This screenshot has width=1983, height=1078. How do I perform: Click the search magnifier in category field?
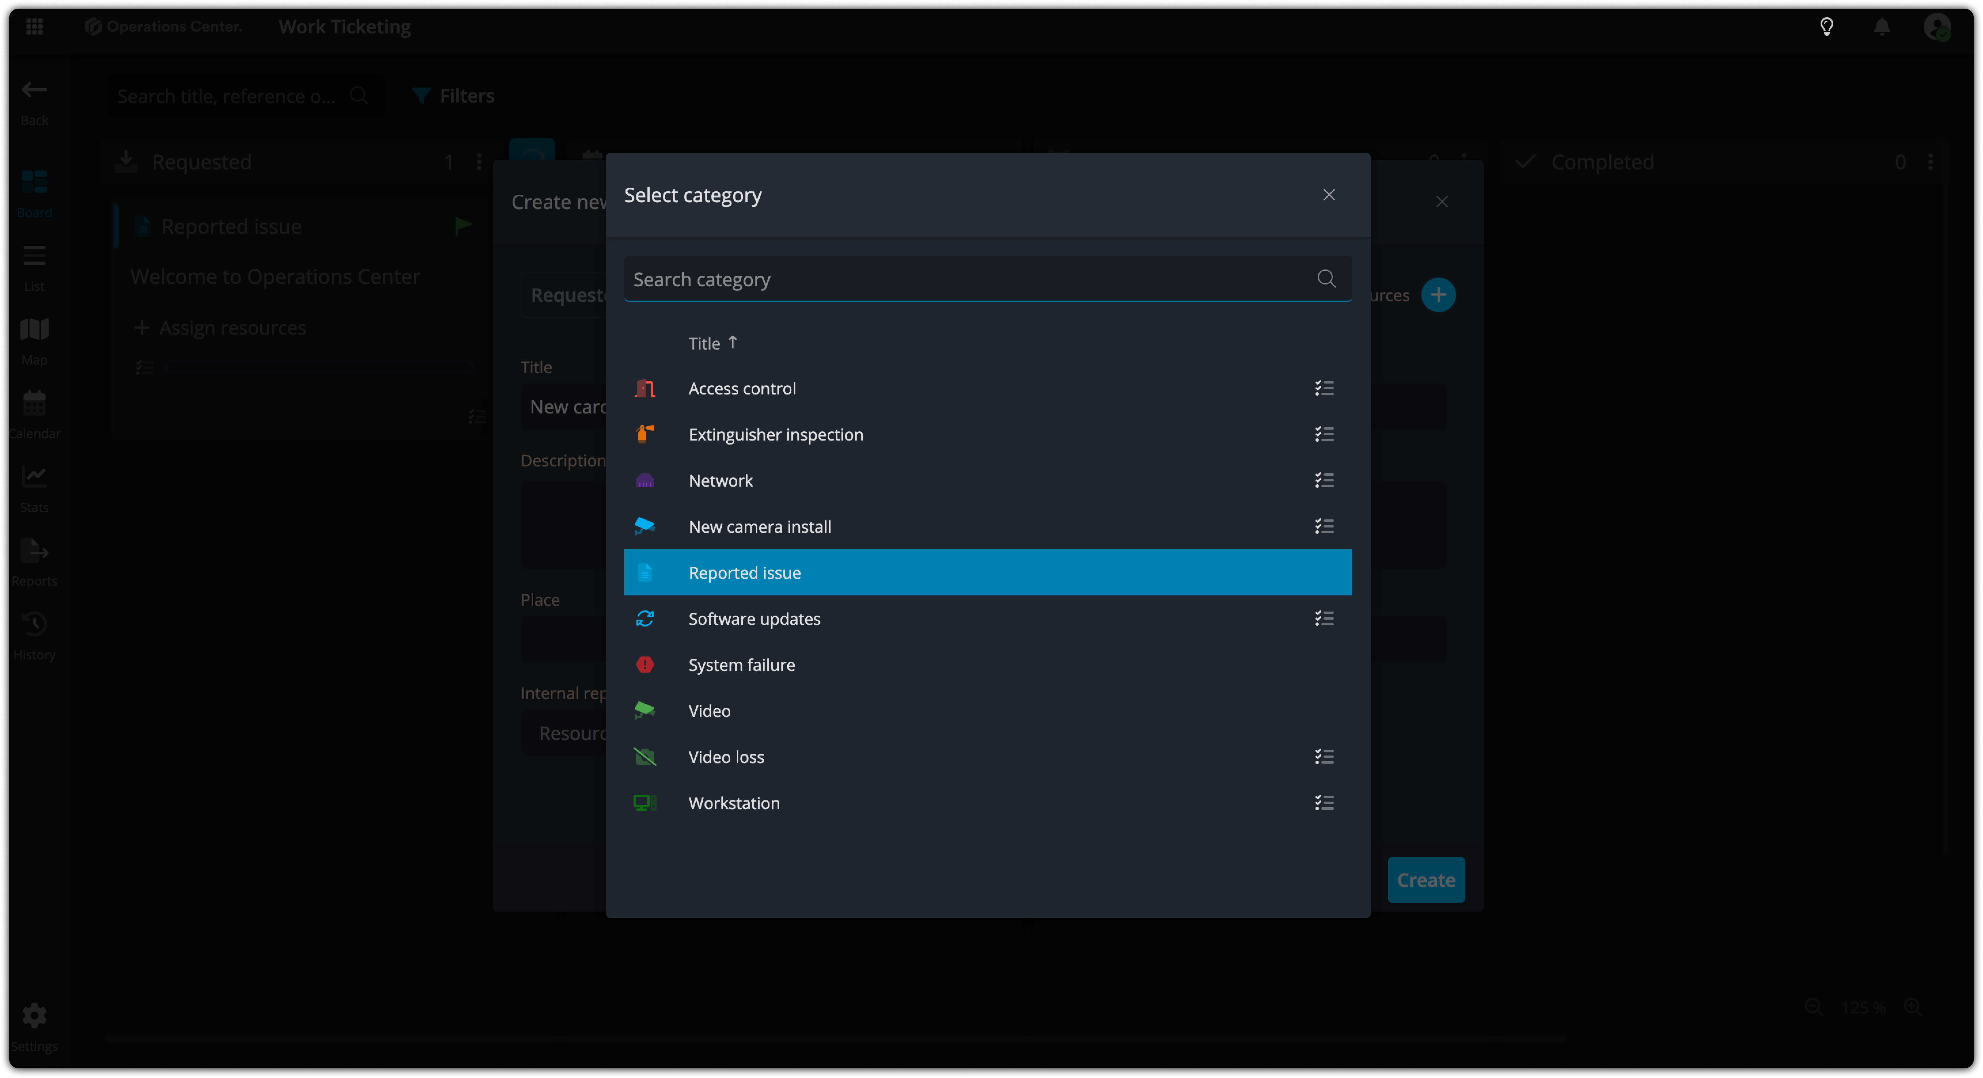(x=1326, y=278)
